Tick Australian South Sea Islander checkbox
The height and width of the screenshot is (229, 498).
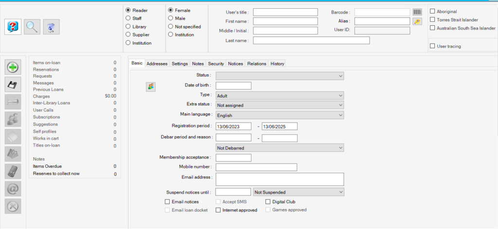(x=432, y=28)
